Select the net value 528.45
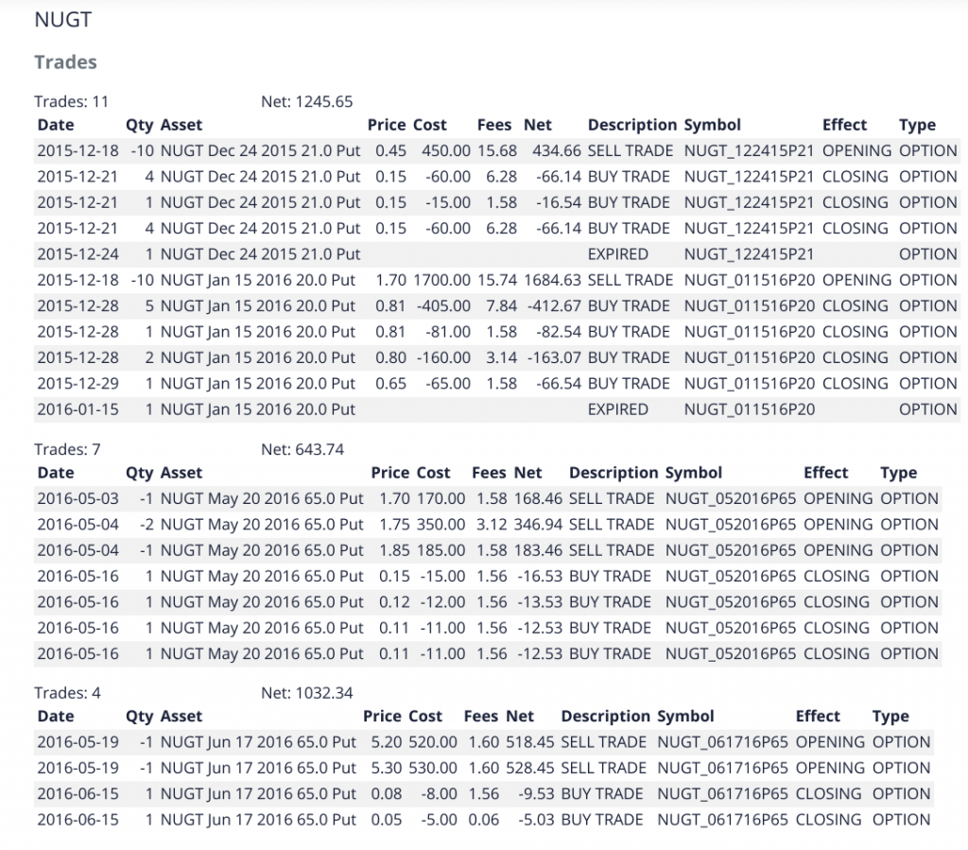The height and width of the screenshot is (850, 968). click(529, 768)
